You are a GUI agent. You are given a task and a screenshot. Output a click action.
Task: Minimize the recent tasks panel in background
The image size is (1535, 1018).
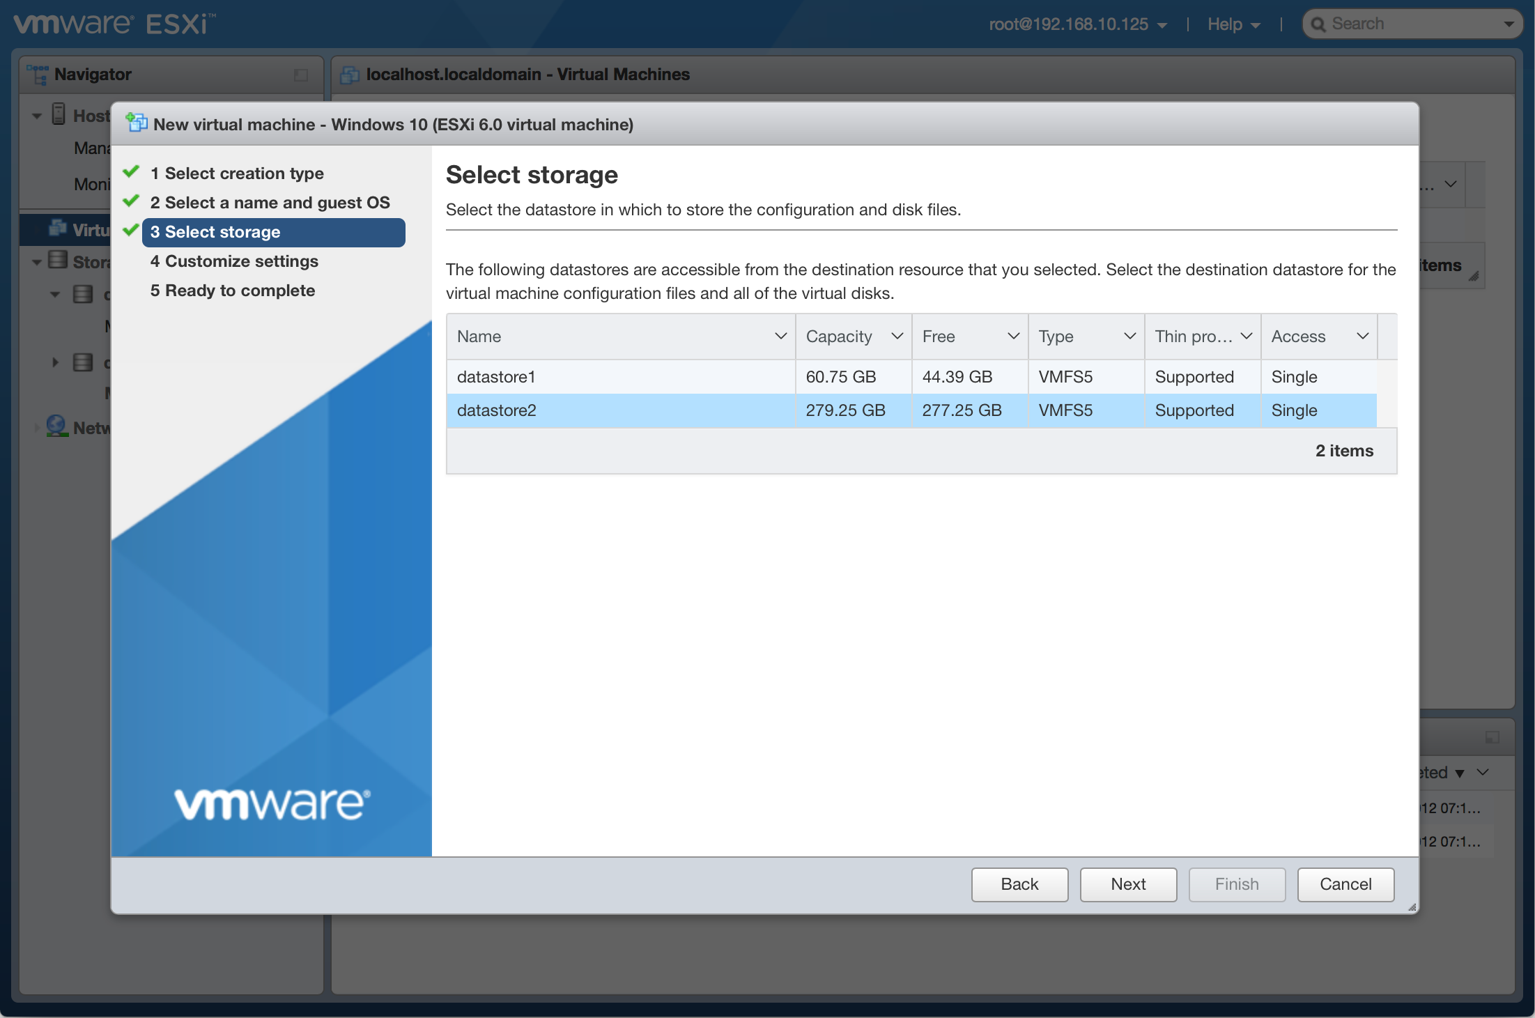1492,737
